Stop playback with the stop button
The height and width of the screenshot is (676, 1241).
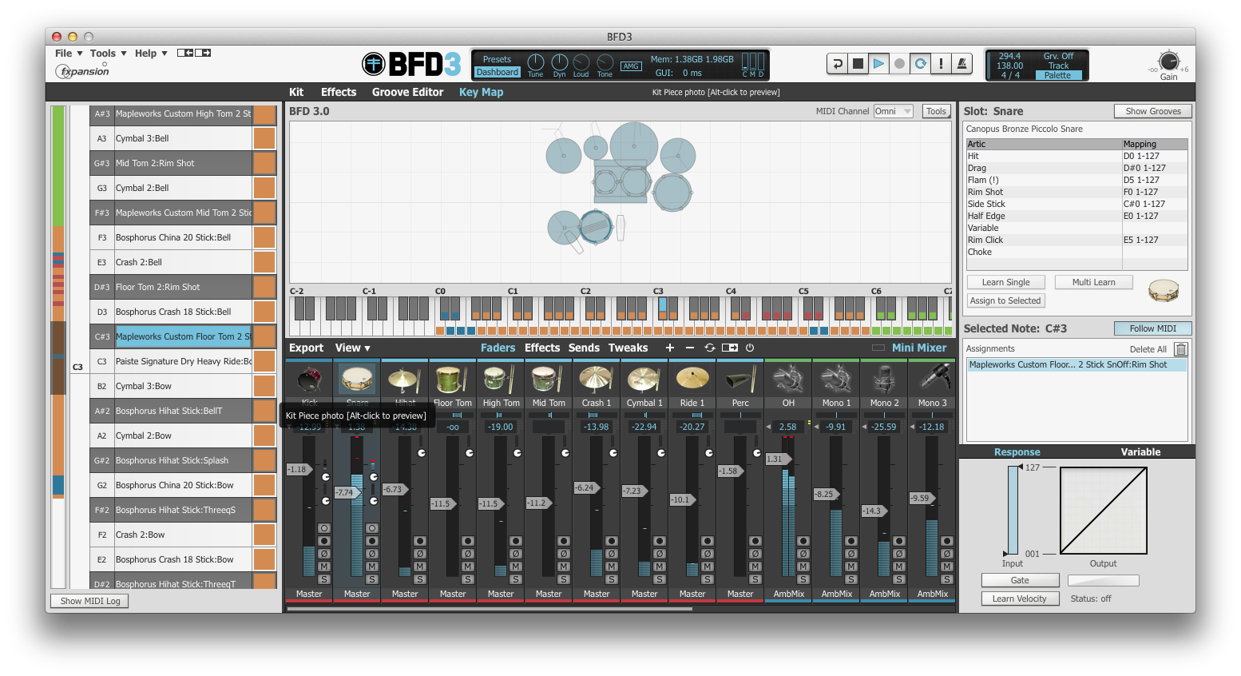[858, 64]
